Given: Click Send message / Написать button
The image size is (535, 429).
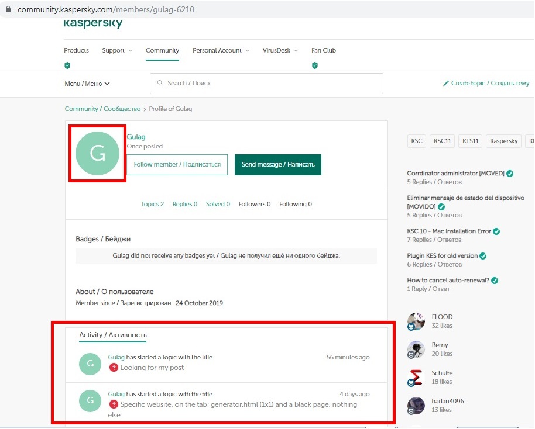Looking at the screenshot, I should pyautogui.click(x=277, y=165).
